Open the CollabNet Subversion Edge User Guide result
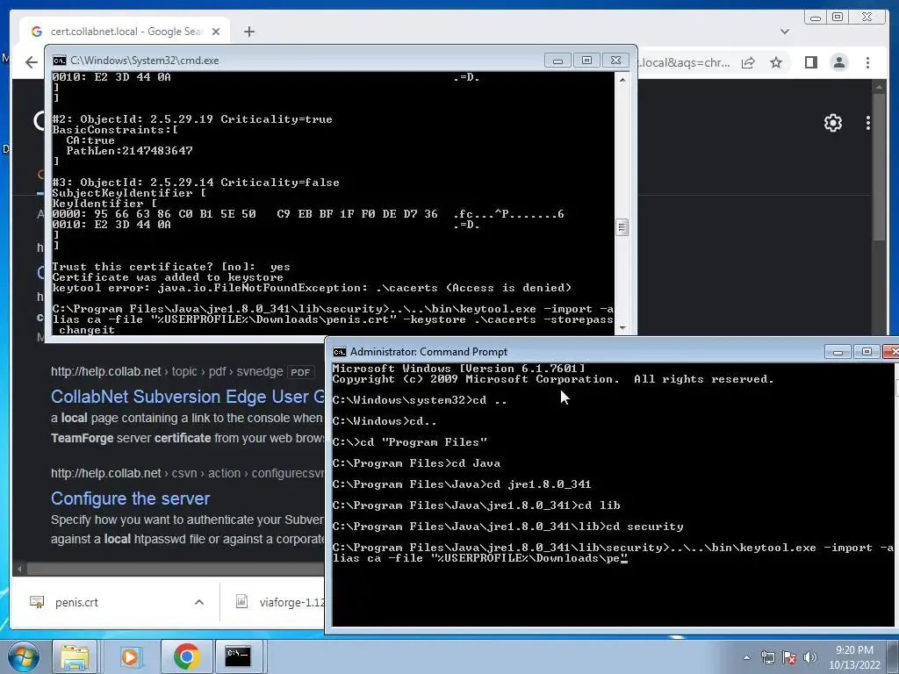The image size is (899, 674). click(x=188, y=397)
